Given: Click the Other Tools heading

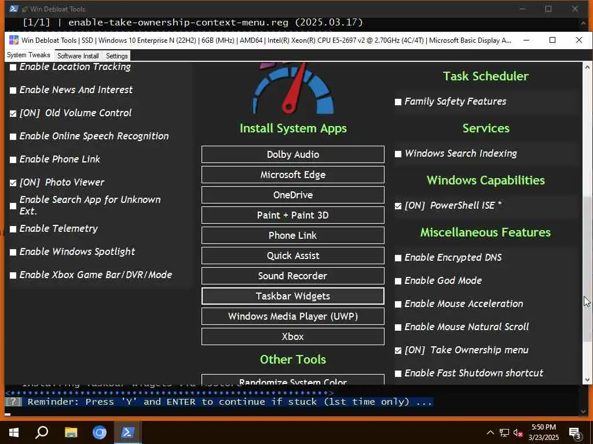Looking at the screenshot, I should pos(292,360).
